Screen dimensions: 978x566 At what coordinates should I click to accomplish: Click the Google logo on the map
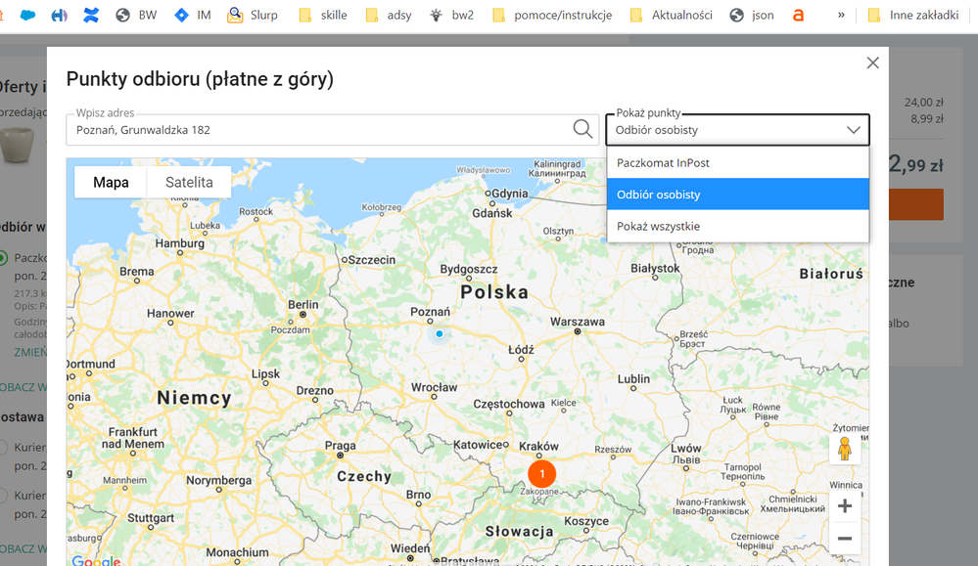click(x=96, y=560)
